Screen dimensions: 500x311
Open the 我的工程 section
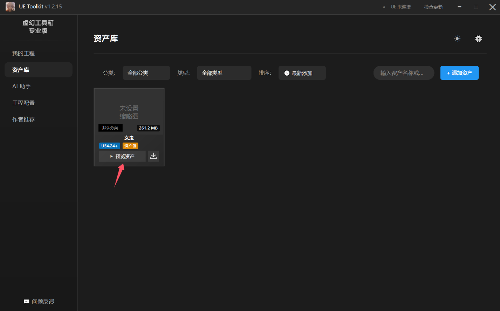point(39,53)
